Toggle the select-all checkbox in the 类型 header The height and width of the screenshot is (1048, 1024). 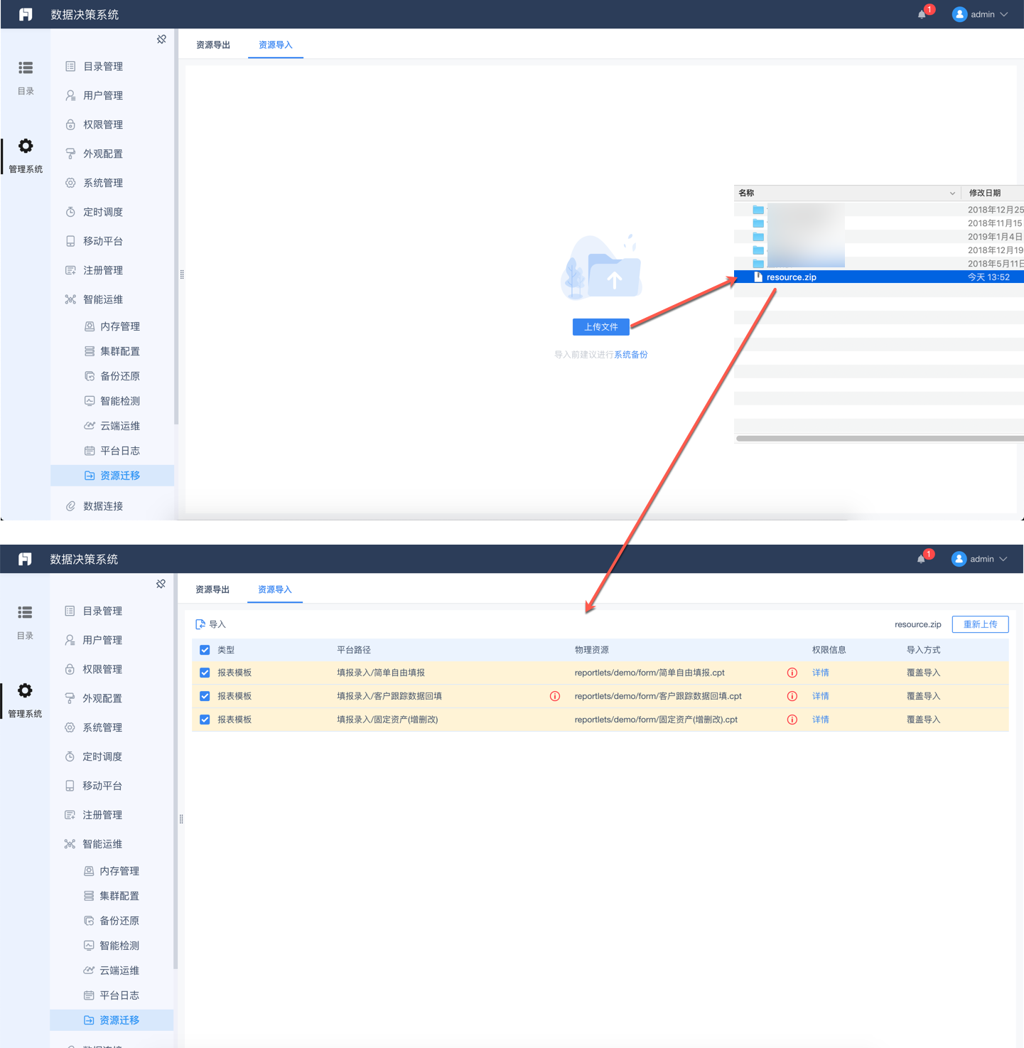click(x=205, y=650)
